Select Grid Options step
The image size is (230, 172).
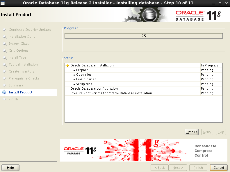click(x=19, y=50)
